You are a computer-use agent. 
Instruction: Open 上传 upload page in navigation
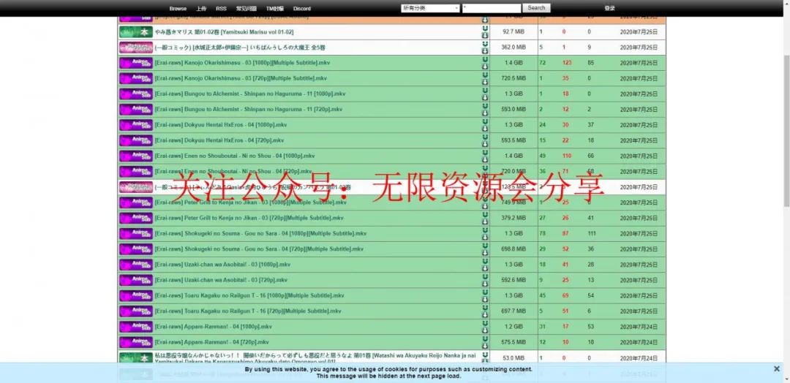pyautogui.click(x=201, y=9)
